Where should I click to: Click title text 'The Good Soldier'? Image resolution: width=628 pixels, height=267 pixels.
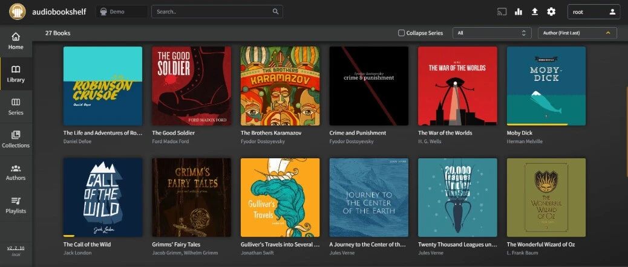pos(174,133)
